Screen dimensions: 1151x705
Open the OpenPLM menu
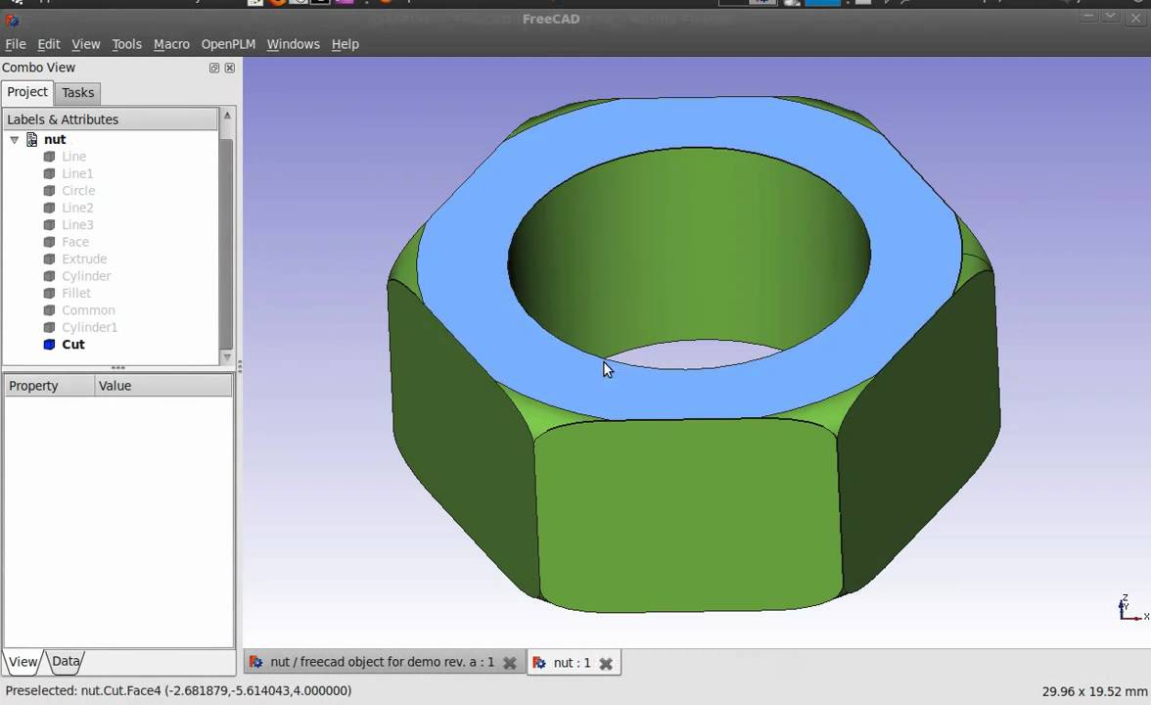tap(228, 44)
